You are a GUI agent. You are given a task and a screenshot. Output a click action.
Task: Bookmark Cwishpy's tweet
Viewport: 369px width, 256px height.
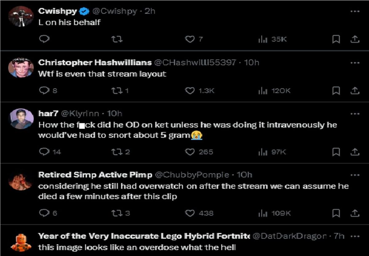pos(337,39)
